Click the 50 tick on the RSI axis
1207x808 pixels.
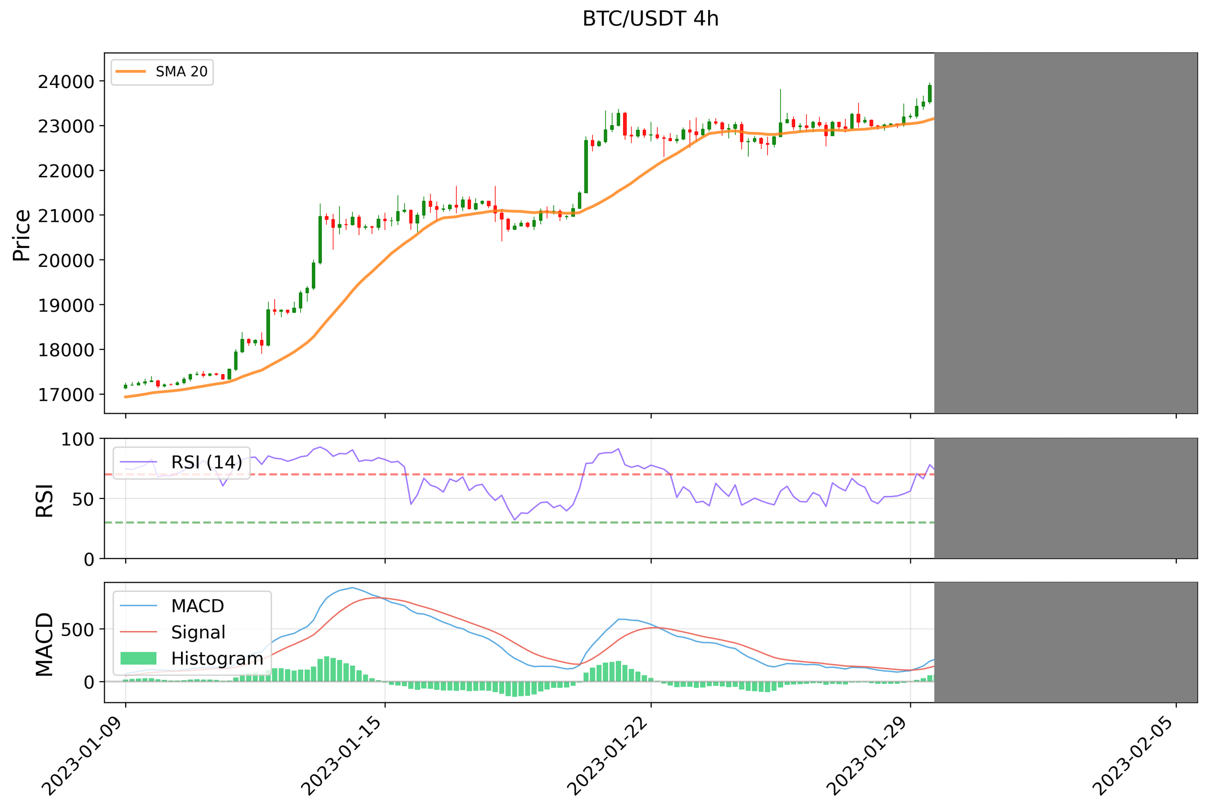(x=83, y=499)
